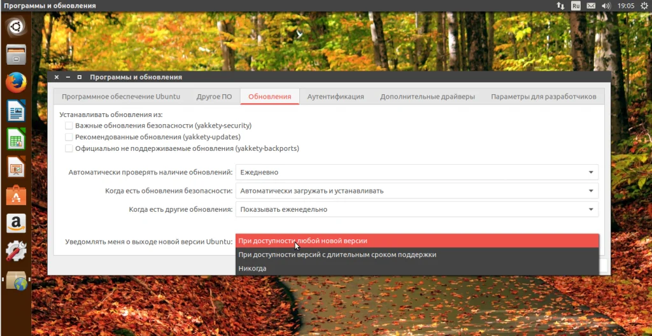Open System Settings gear-wrench icon
The image size is (652, 336).
point(16,251)
